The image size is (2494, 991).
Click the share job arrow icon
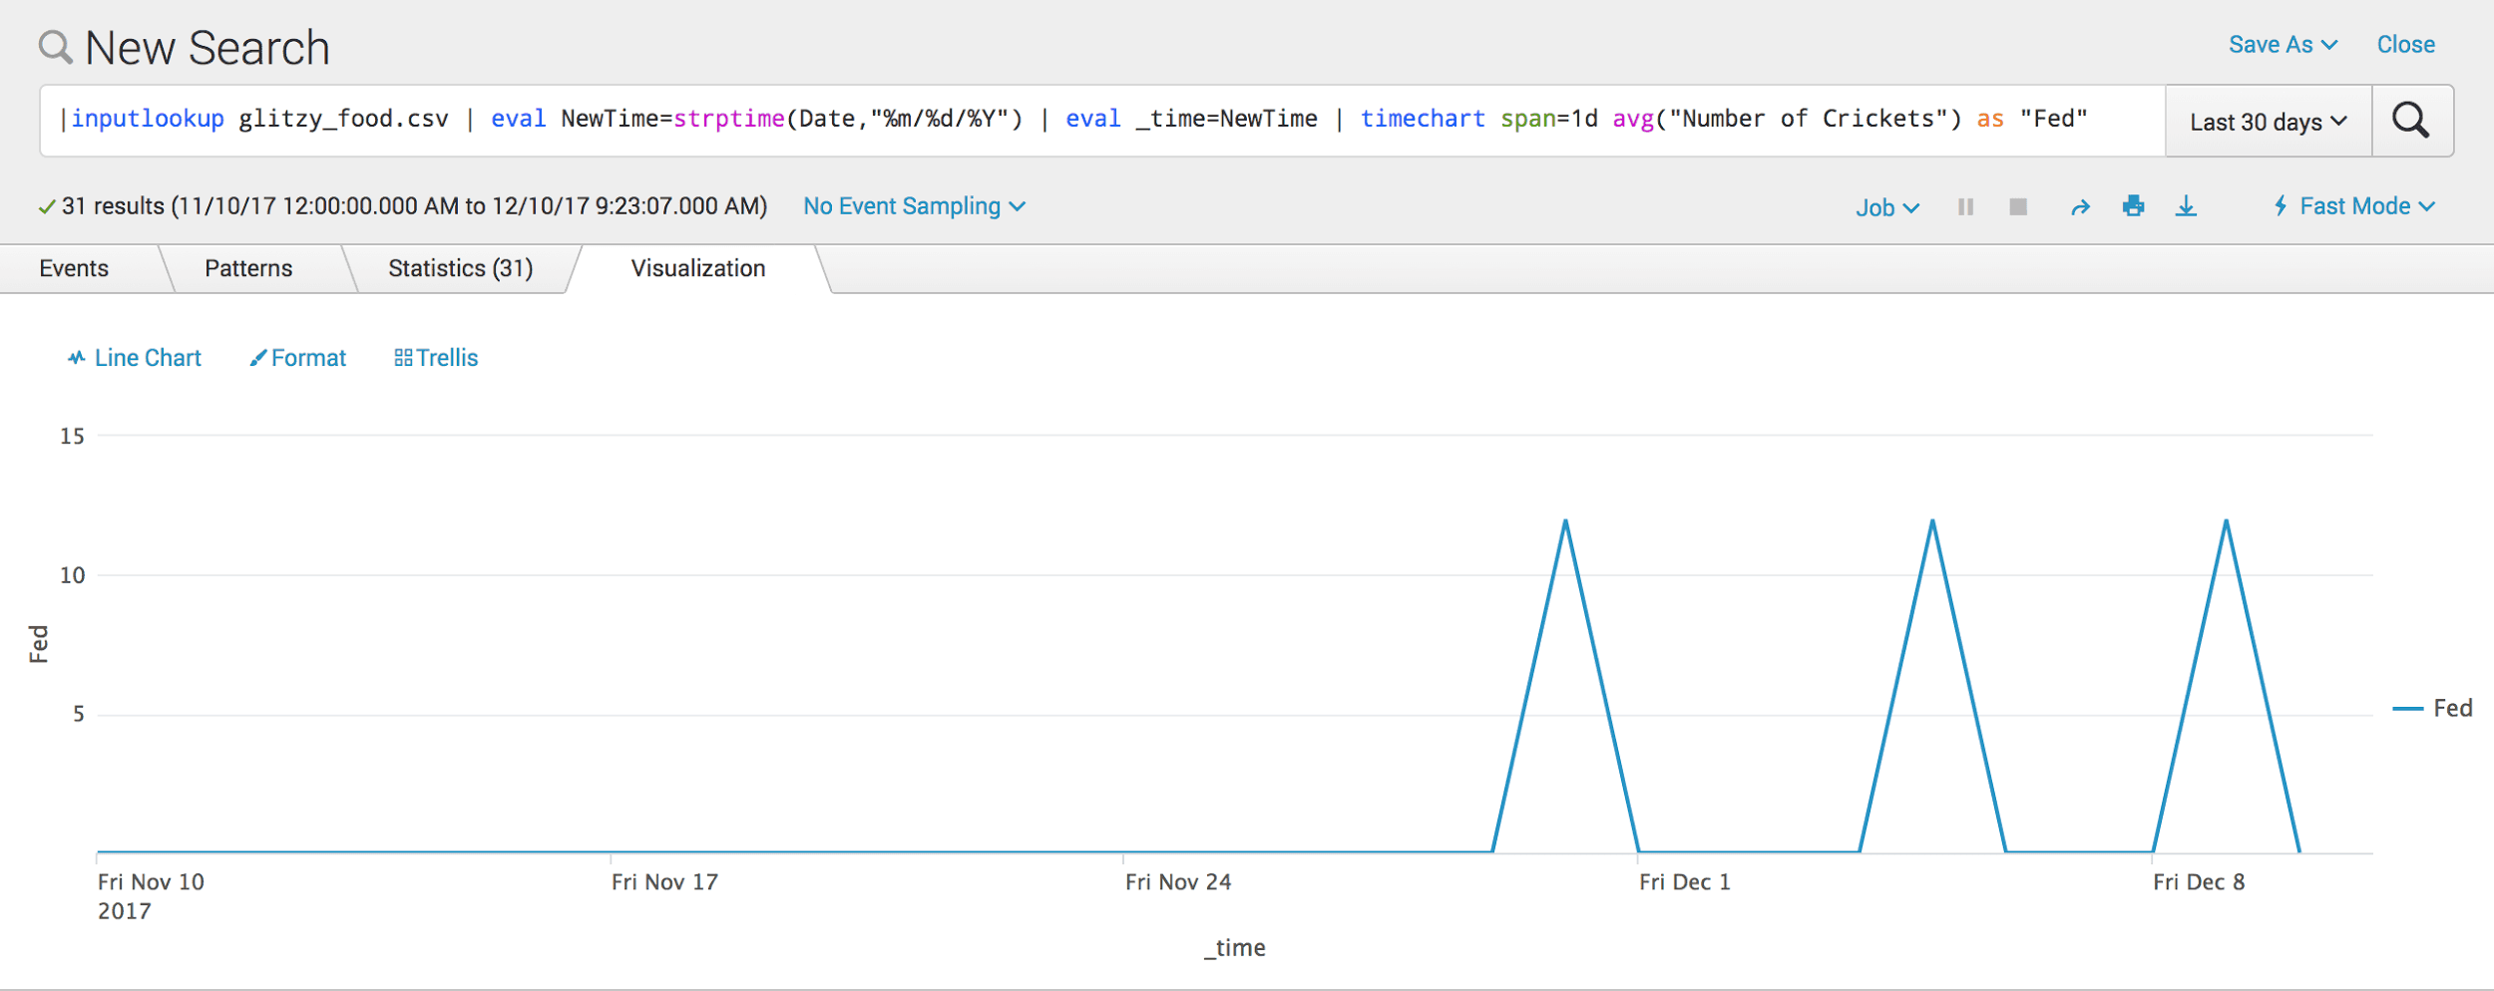2080,207
